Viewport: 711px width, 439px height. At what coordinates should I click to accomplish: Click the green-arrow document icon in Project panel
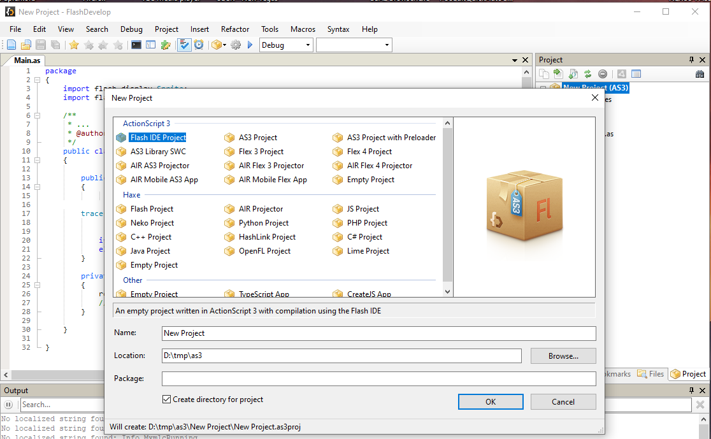click(558, 74)
